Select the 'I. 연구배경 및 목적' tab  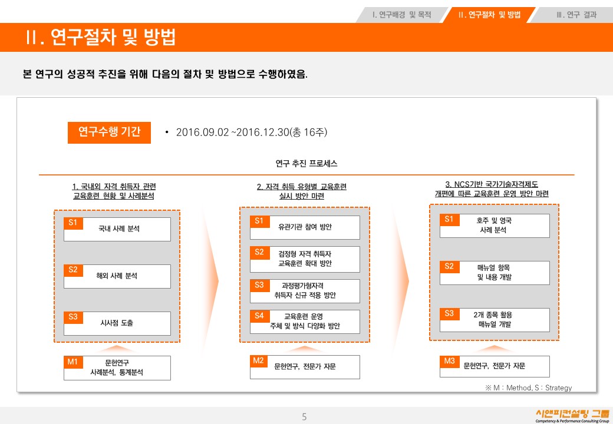tap(402, 15)
